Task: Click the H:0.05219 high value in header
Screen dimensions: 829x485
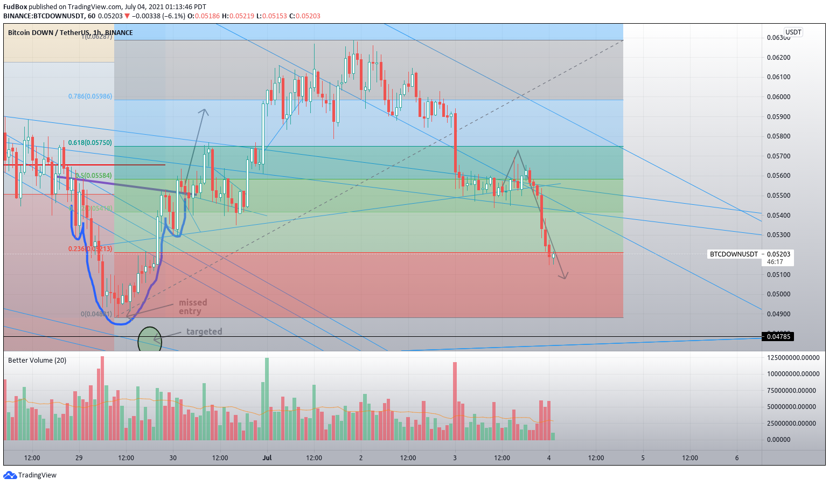Action: (238, 16)
